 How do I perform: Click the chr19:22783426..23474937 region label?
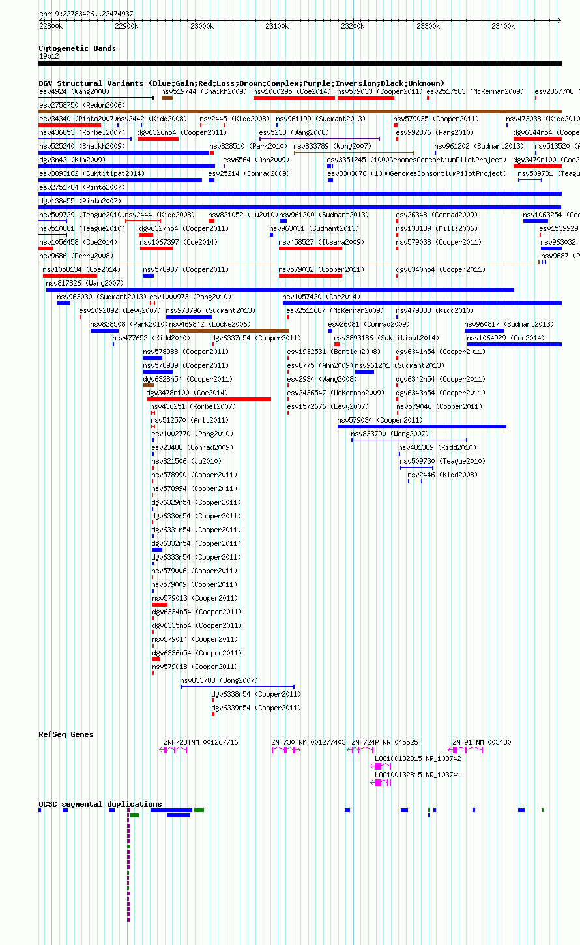86,14
